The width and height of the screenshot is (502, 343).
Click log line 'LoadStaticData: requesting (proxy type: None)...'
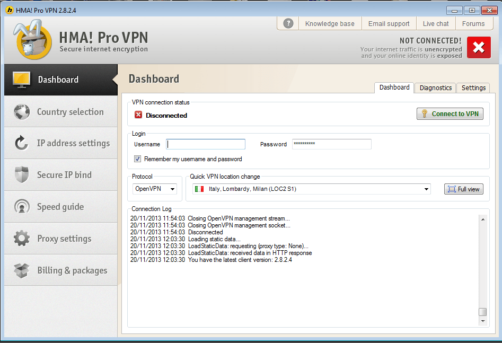(219, 246)
